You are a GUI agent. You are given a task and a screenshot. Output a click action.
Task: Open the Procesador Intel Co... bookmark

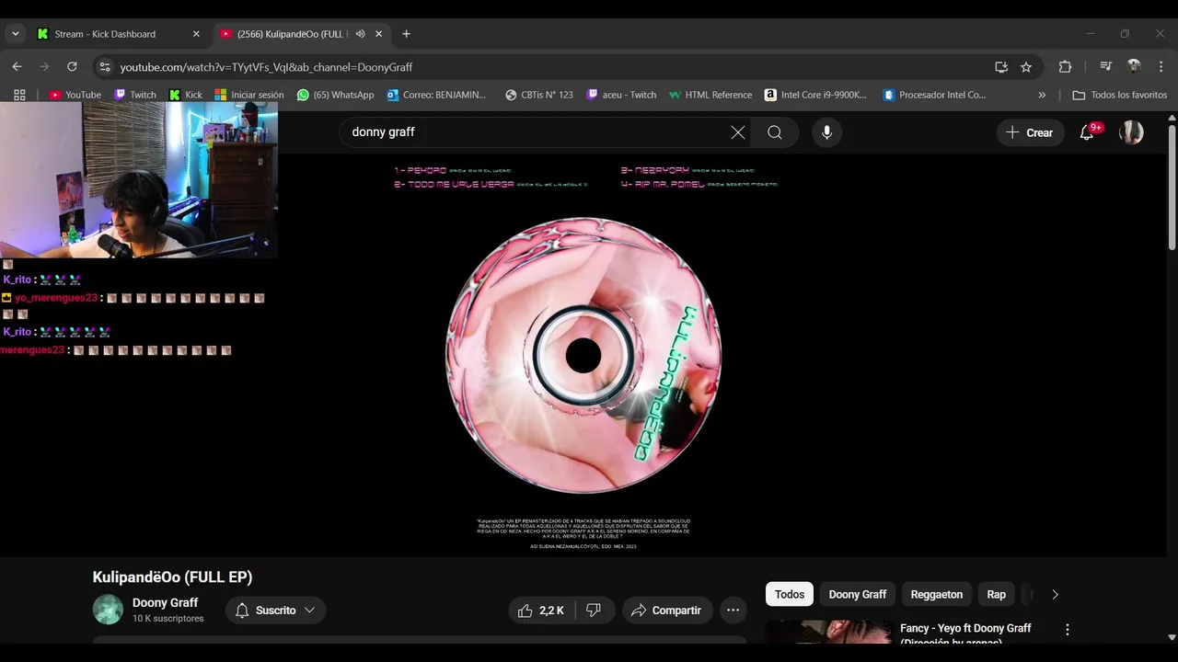(934, 95)
